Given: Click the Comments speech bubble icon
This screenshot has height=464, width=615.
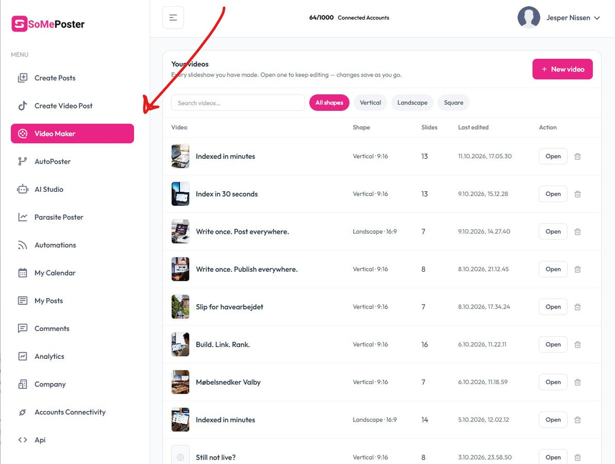Looking at the screenshot, I should click(x=23, y=328).
